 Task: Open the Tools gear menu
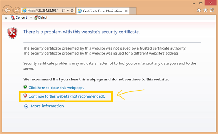pos(212,10)
